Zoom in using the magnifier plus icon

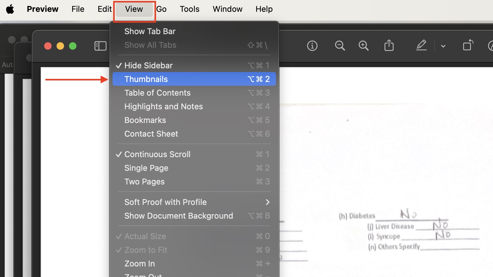pos(363,46)
